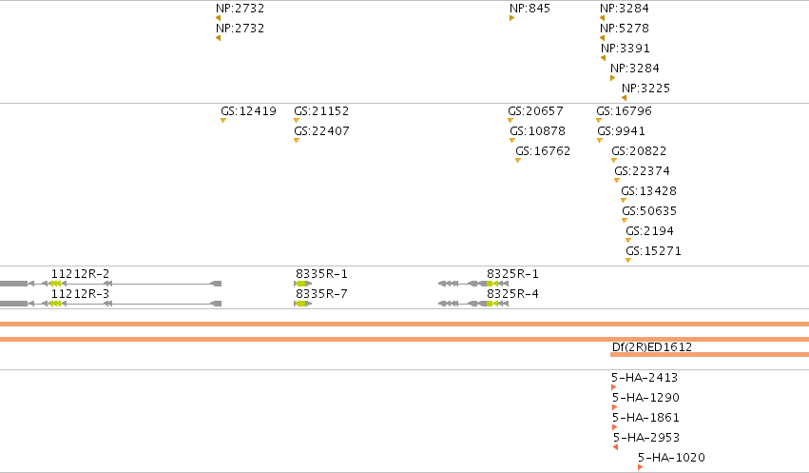Click the 8325R-4 transcript label
Viewport: 809px width, 473px height.
point(512,294)
